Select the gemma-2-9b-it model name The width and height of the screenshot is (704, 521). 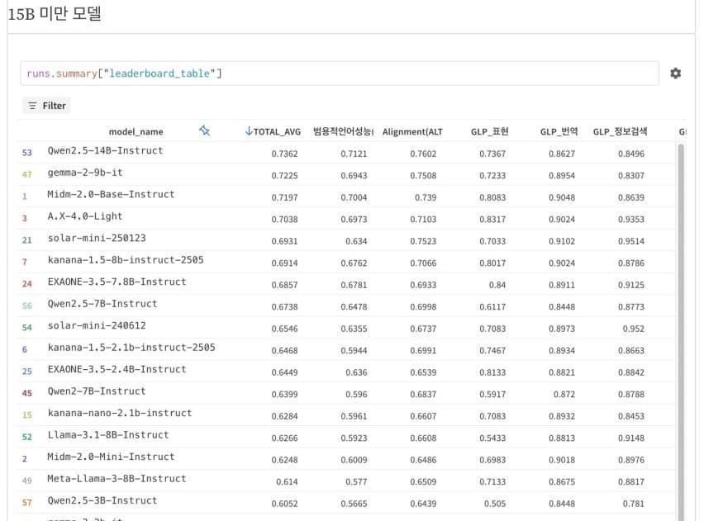click(85, 173)
